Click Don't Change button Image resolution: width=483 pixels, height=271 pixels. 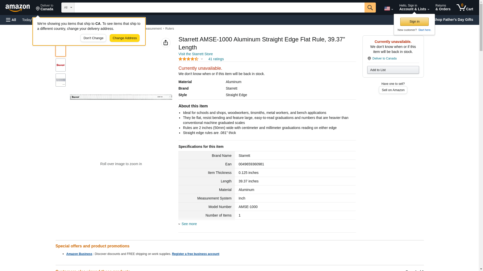tap(93, 38)
